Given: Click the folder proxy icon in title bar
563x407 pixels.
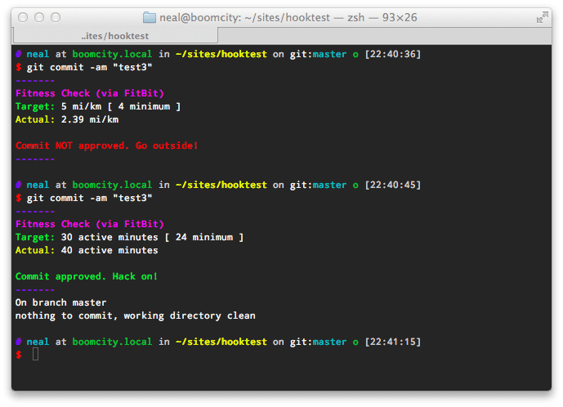Looking at the screenshot, I should tap(150, 17).
